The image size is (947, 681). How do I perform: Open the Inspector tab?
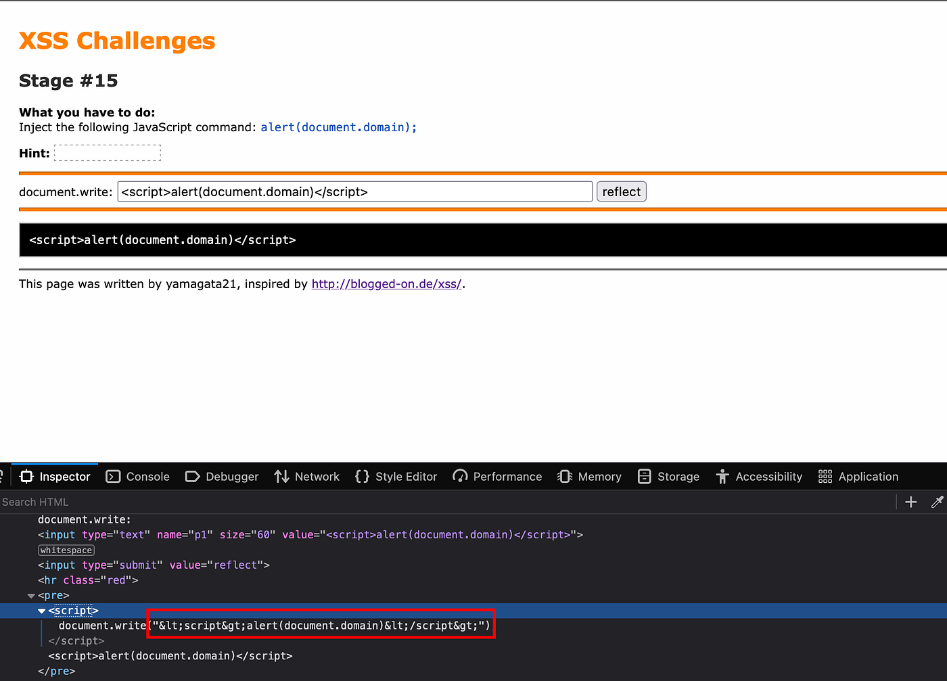(x=55, y=477)
